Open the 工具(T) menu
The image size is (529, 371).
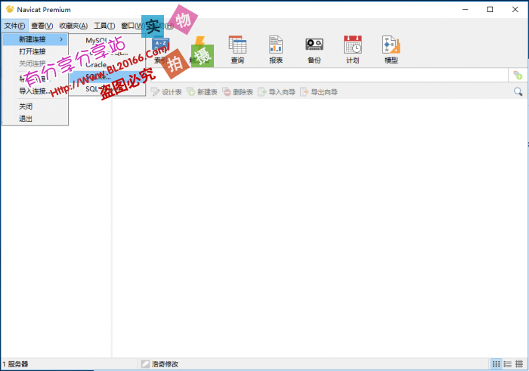coord(104,26)
